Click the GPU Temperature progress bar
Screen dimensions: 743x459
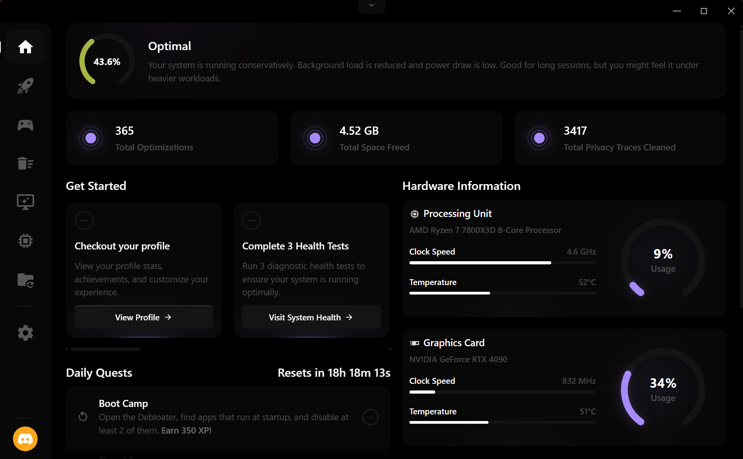click(503, 422)
